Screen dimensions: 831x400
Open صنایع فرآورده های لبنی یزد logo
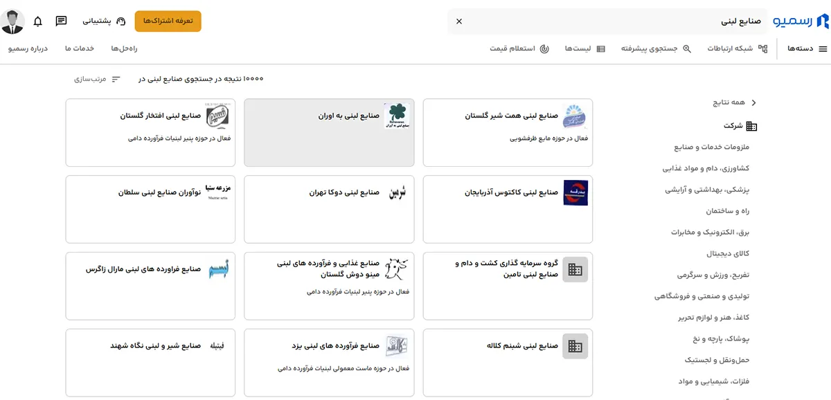tap(397, 346)
